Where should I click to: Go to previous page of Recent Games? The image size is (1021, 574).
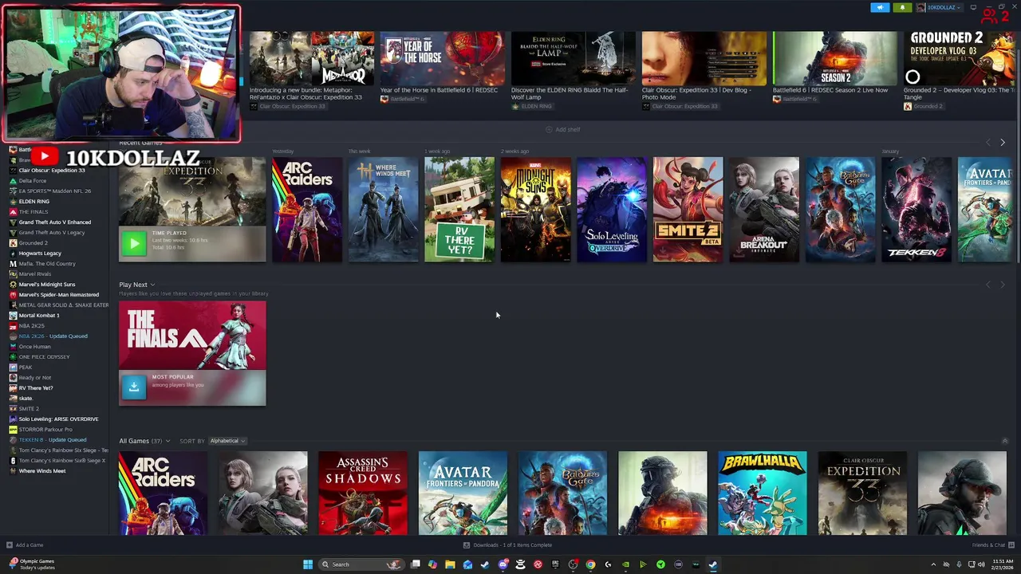click(988, 143)
